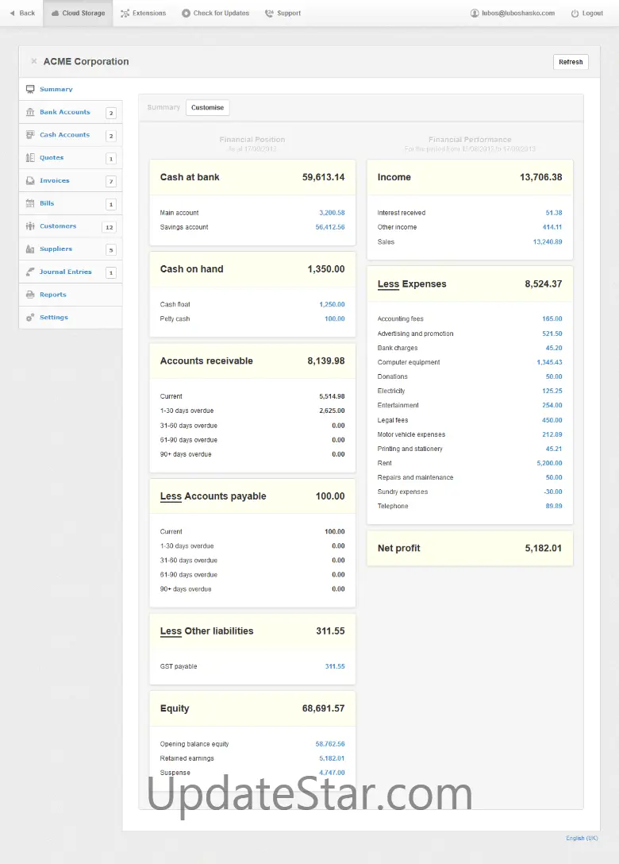Open Retained earnings amount 5,182.01

[332, 758]
